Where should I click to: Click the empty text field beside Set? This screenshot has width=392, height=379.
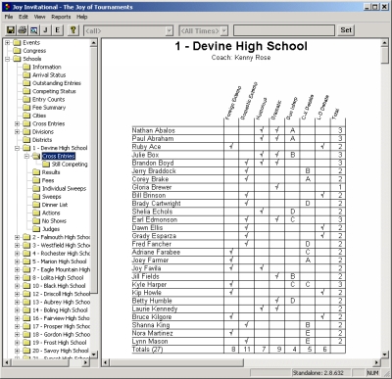click(x=284, y=30)
